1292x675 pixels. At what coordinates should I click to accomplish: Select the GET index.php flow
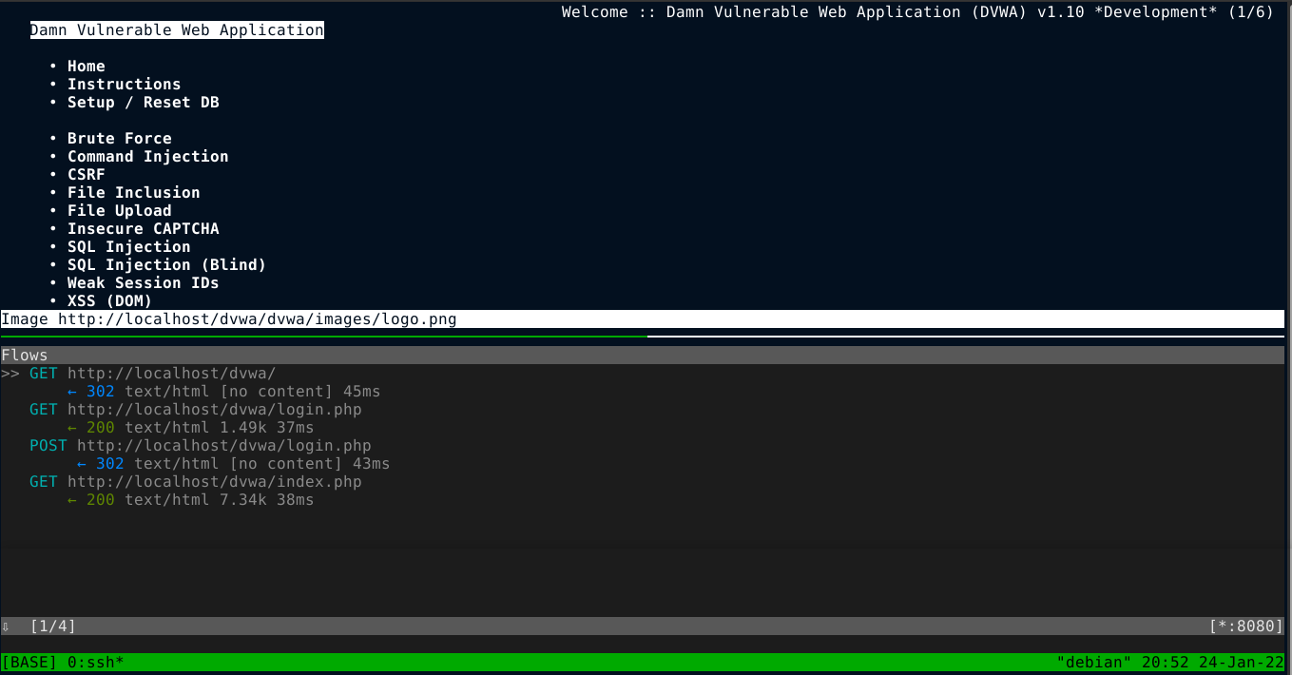pos(195,482)
